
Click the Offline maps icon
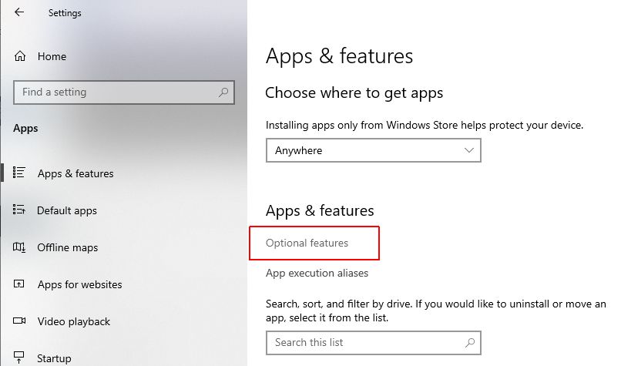(x=19, y=247)
